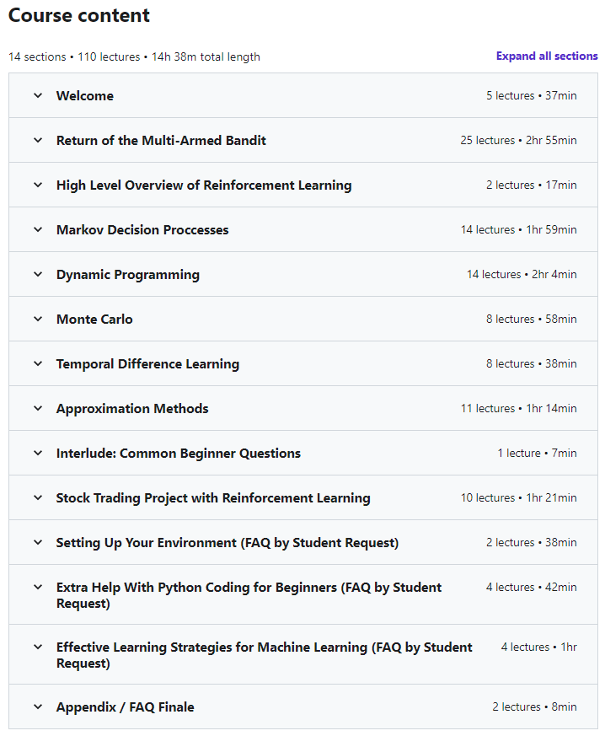
Task: Click chevron icon beside Approximation Methods
Action: [38, 409]
